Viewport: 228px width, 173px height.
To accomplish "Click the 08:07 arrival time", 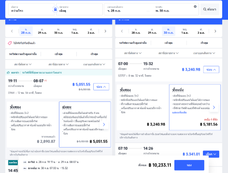I will coord(39,81).
